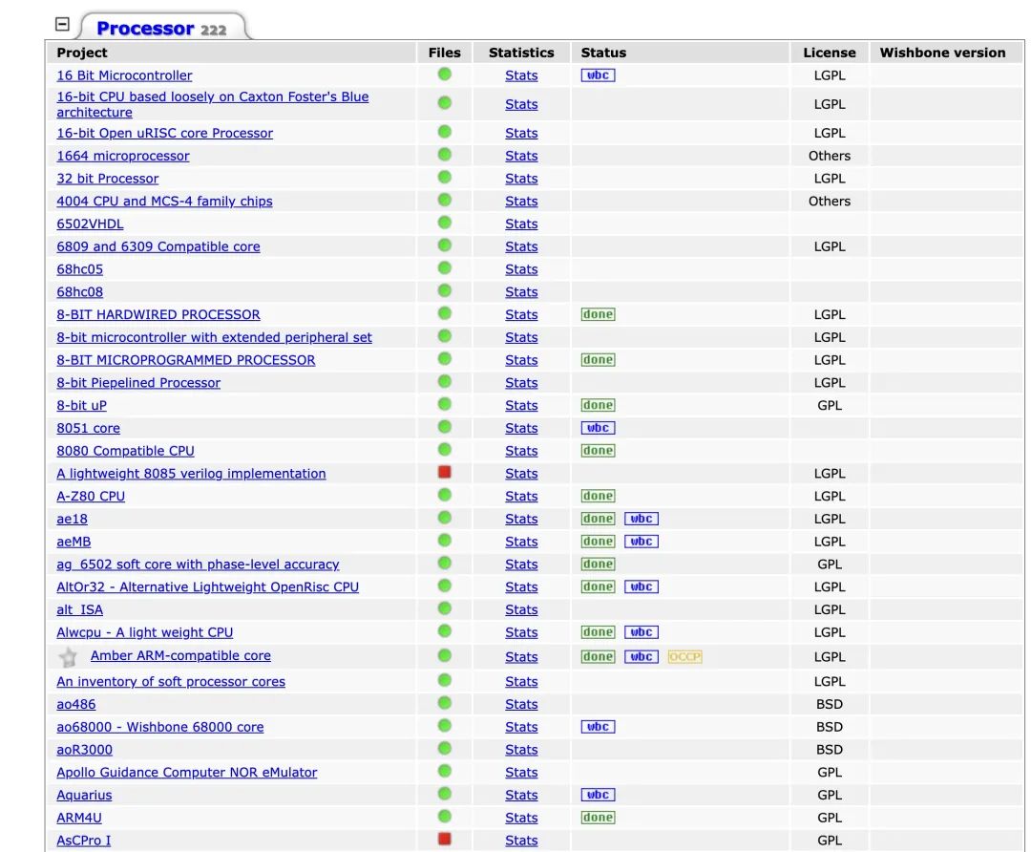Open the AsCPro I project link
This screenshot has height=852, width=1031.
[x=83, y=841]
